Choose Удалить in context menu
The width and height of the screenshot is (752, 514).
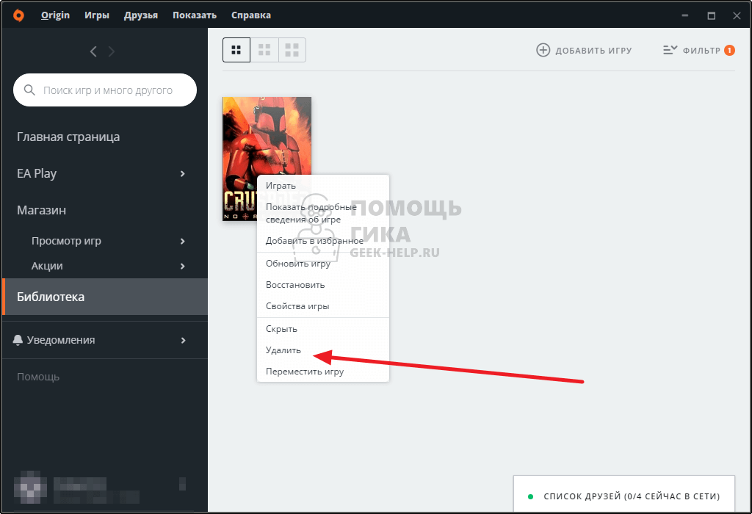pos(323,350)
